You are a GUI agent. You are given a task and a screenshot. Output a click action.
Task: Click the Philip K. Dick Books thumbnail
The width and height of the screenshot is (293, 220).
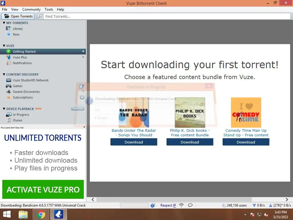(x=190, y=112)
